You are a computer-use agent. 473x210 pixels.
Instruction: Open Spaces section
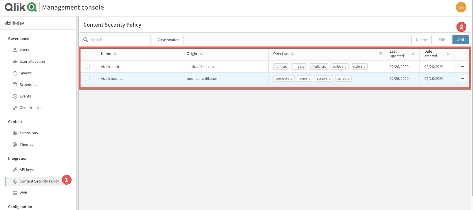[x=25, y=73]
